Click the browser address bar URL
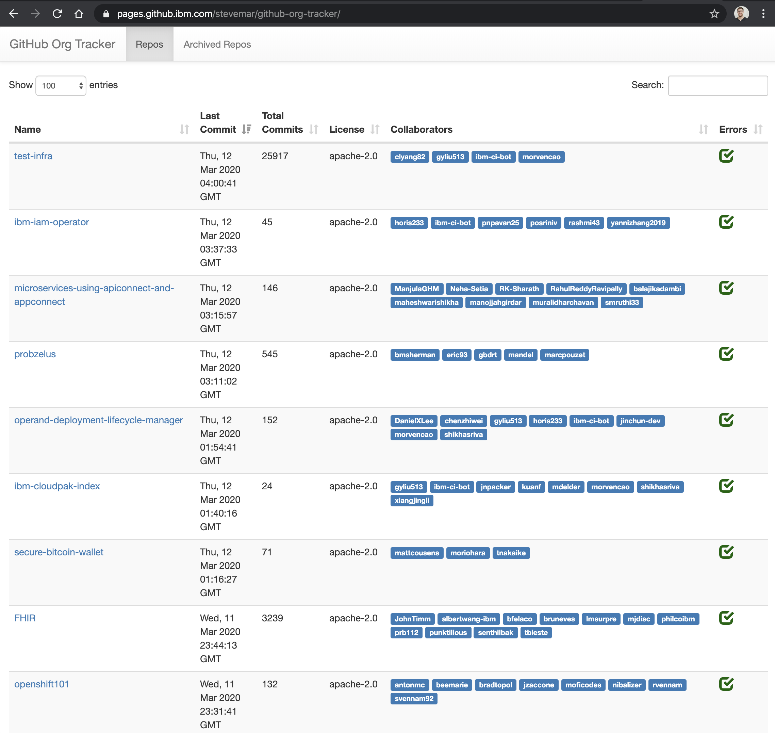 click(229, 14)
